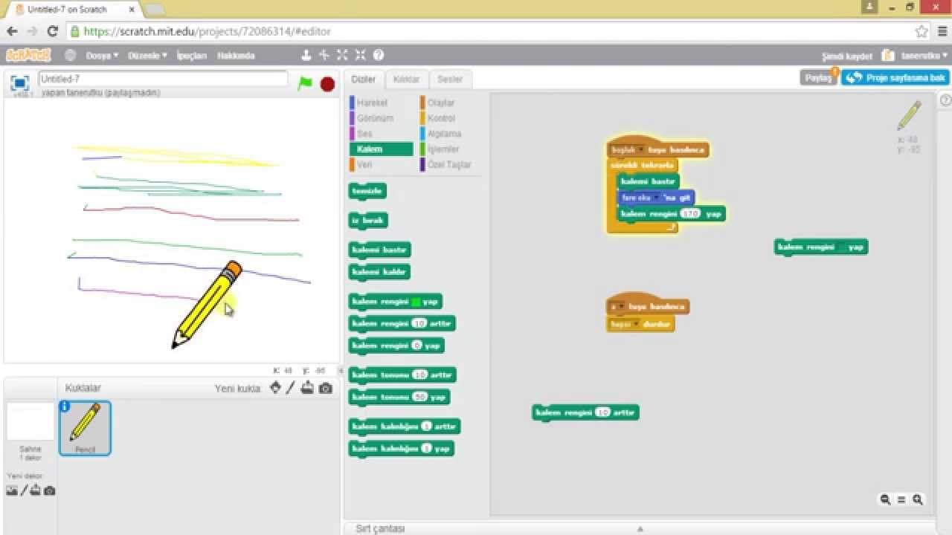Screen dimensions: 952x535
Task: Reset the scripts area zoom
Action: pos(901,500)
